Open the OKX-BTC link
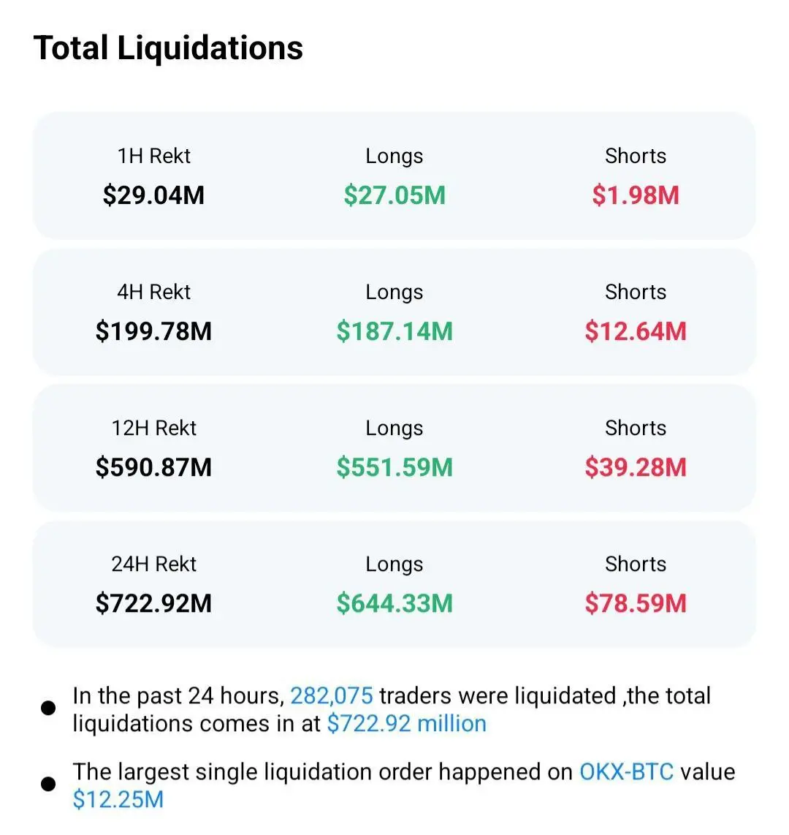Viewport: 789px width, 835px height. pyautogui.click(x=626, y=771)
